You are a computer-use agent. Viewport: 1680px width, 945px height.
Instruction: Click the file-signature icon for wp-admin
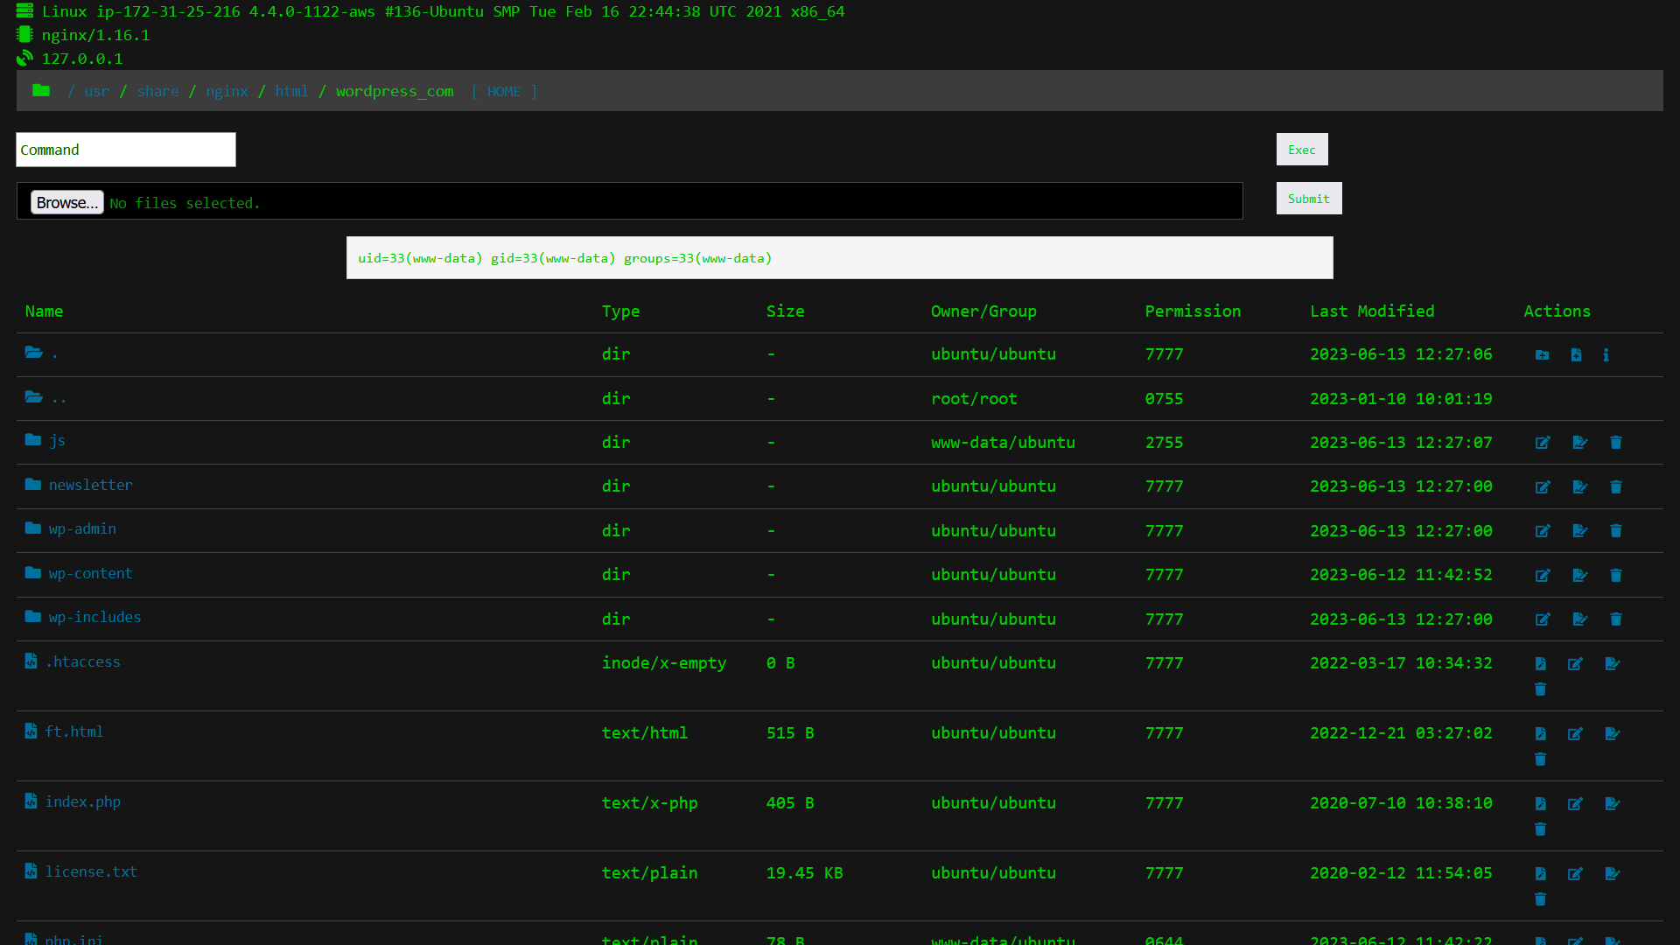click(1580, 531)
